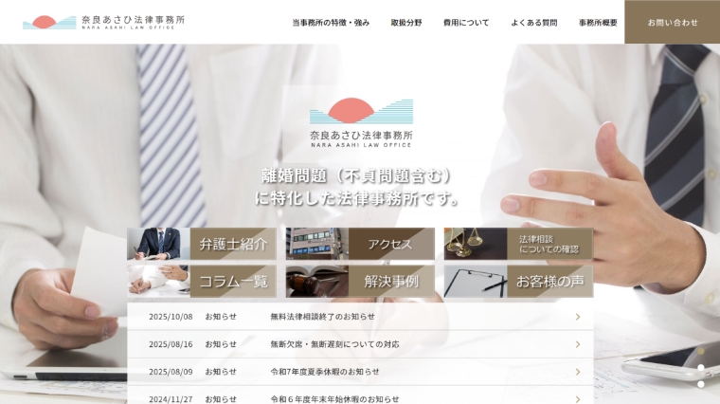Open the 解決事例 gavel tile
This screenshot has width=720, height=404.
360,281
